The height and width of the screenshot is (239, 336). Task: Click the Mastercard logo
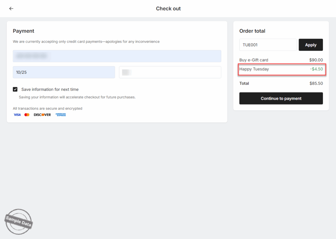click(27, 115)
